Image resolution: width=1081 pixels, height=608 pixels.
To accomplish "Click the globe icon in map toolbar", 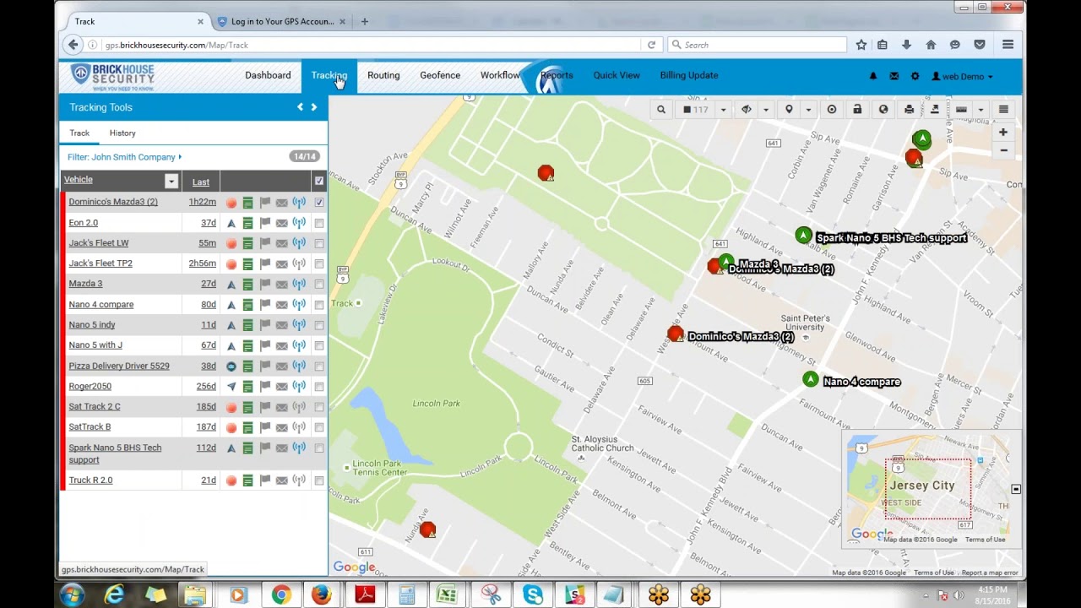I will [883, 110].
